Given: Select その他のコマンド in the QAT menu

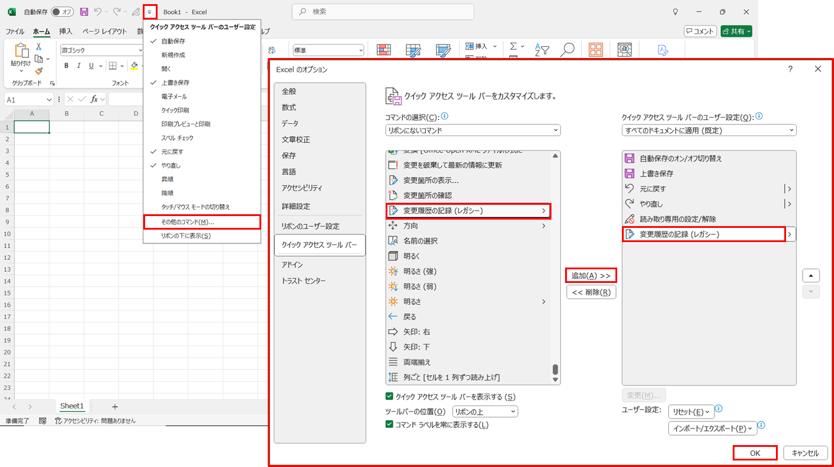Looking at the screenshot, I should tap(201, 222).
